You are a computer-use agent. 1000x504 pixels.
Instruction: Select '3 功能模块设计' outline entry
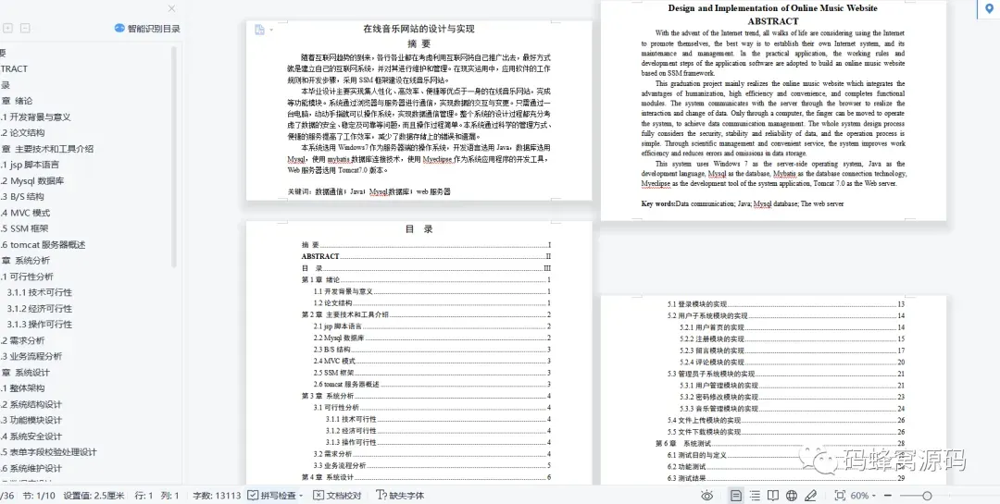tap(31, 420)
